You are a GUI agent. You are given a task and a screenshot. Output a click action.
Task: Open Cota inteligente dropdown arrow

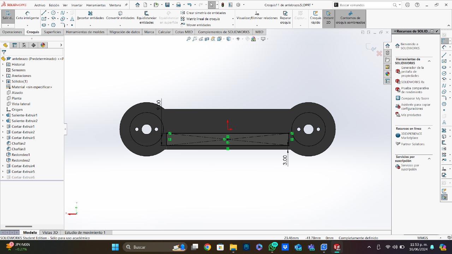(28, 25)
